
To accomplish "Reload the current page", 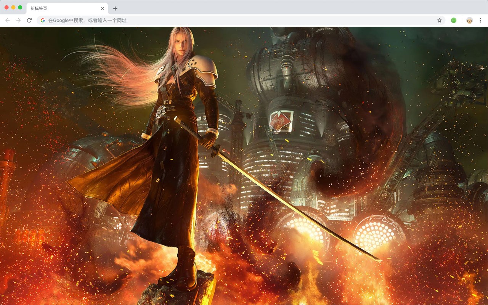I will [29, 20].
